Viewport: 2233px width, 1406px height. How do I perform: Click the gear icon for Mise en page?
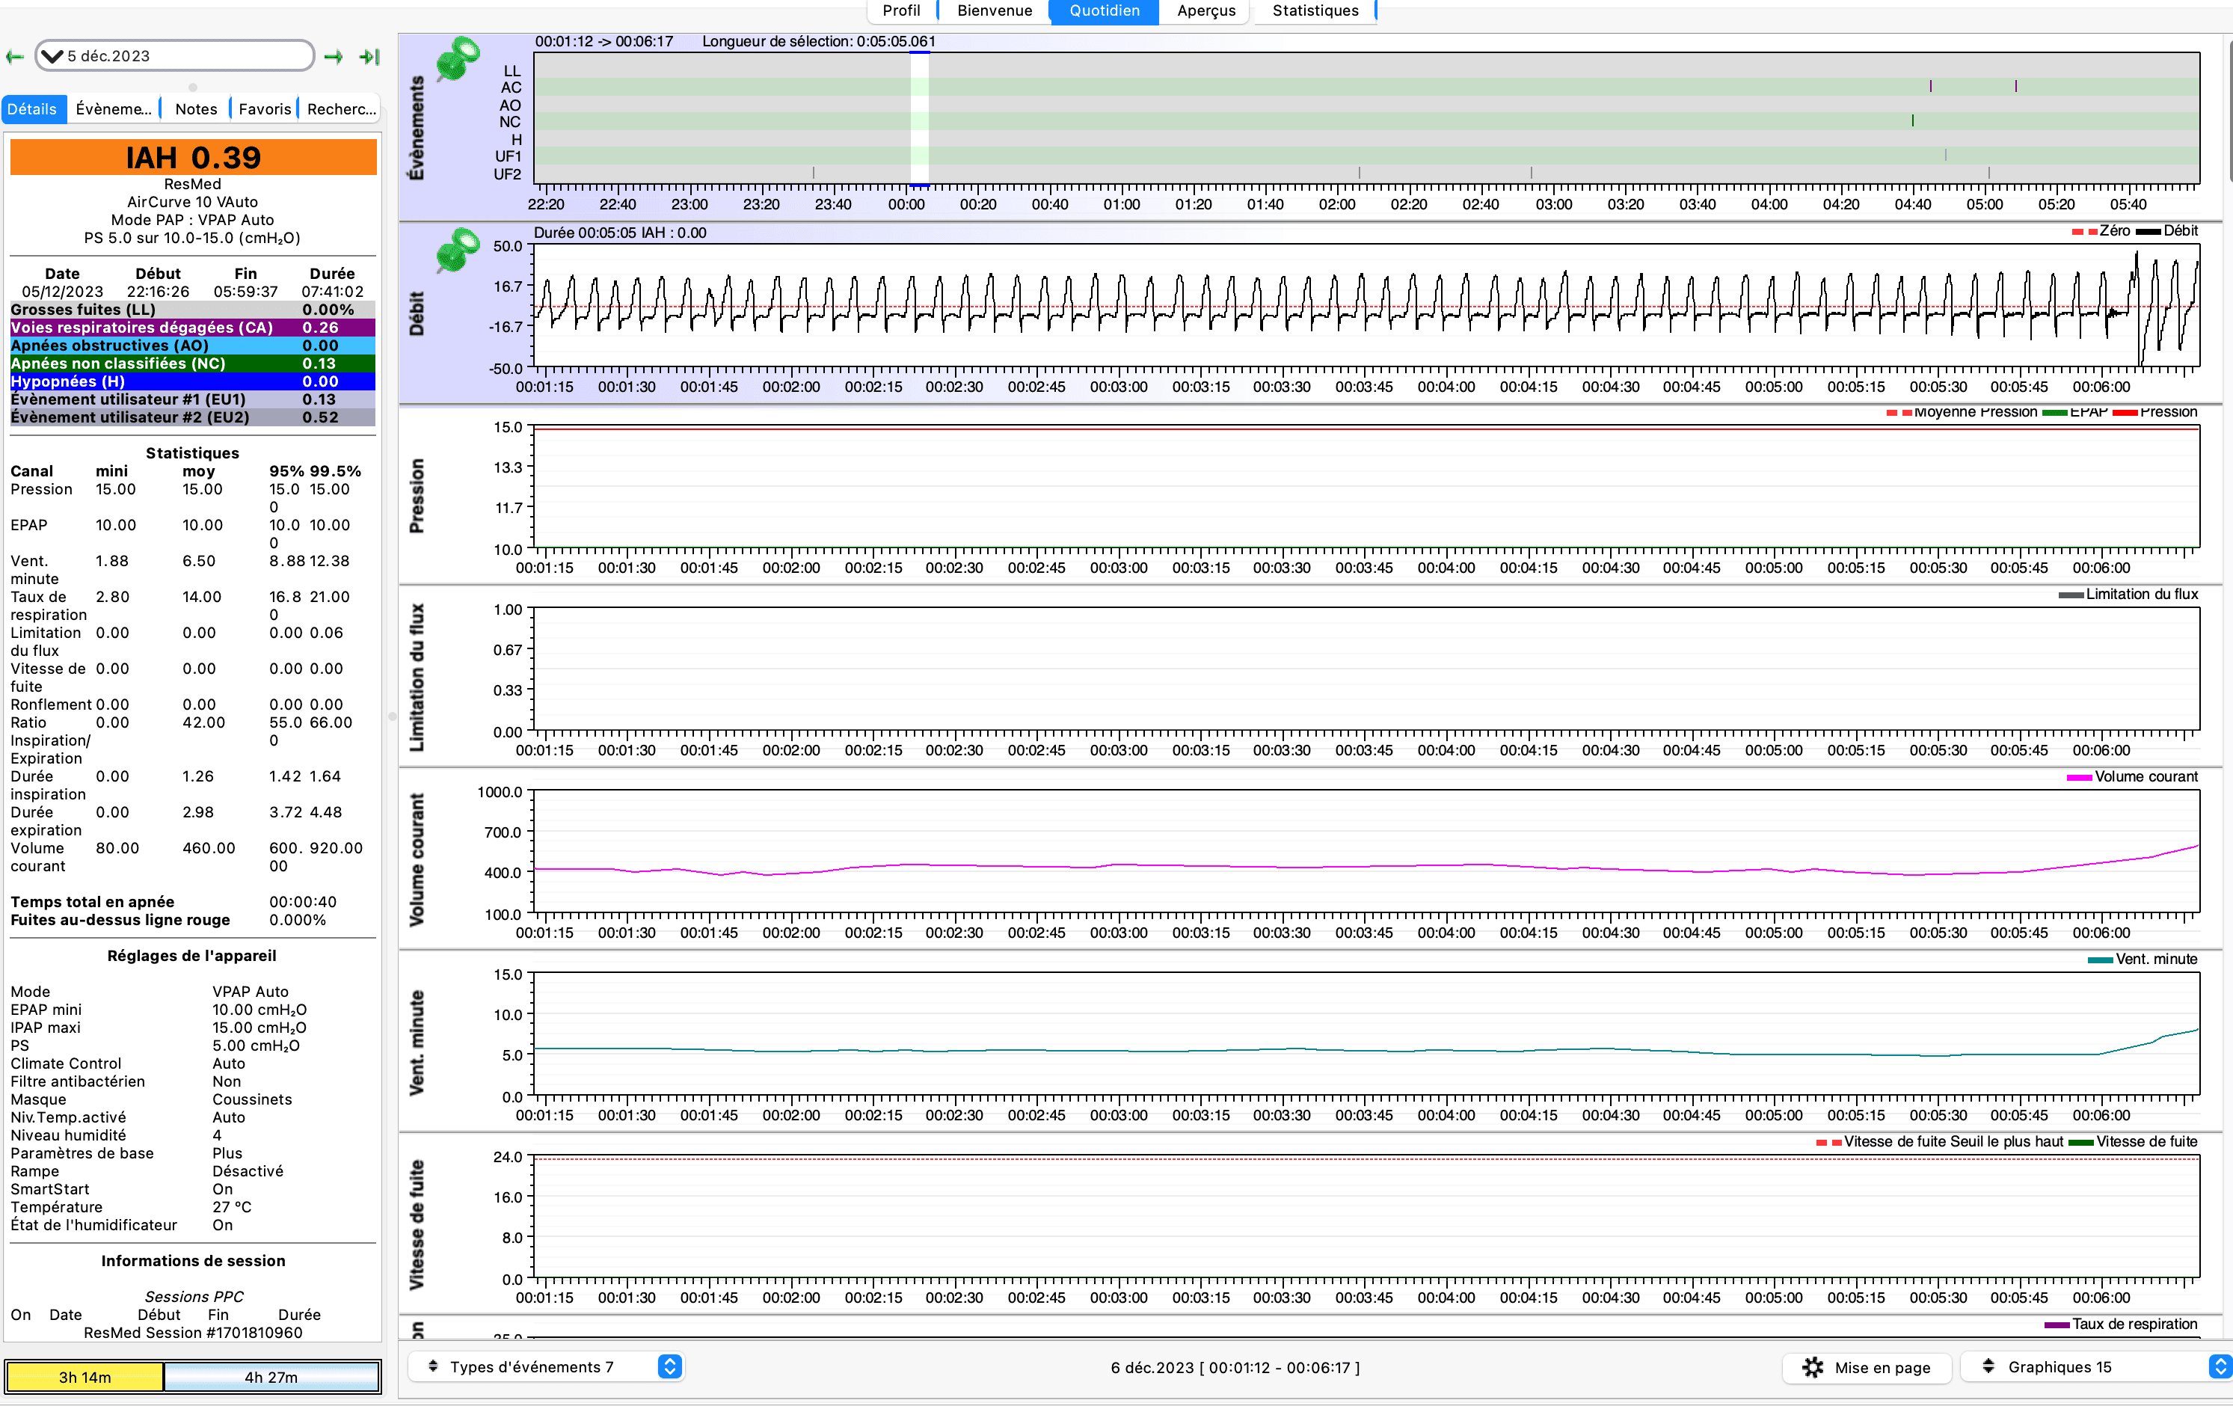click(1812, 1367)
